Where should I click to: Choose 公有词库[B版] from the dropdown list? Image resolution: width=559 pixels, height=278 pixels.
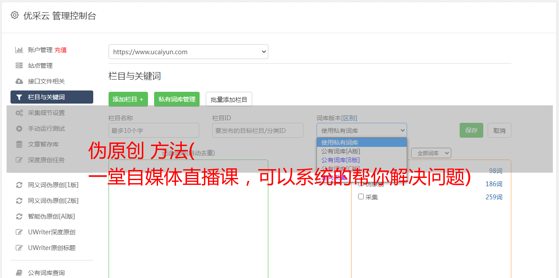point(362,160)
